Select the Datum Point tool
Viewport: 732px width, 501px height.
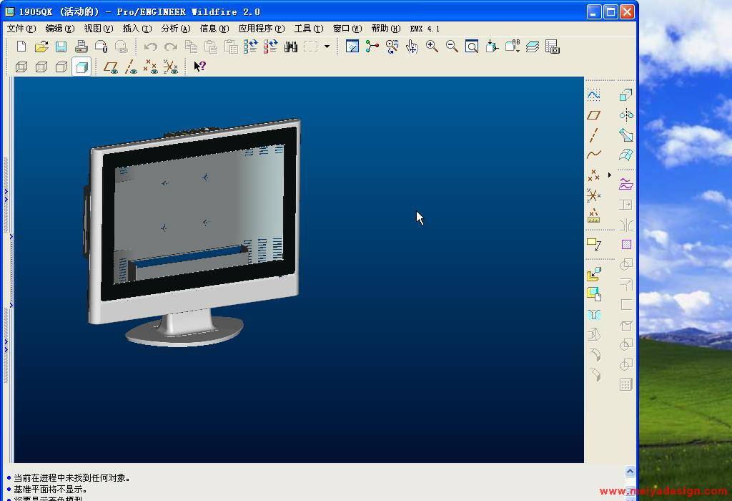(594, 175)
